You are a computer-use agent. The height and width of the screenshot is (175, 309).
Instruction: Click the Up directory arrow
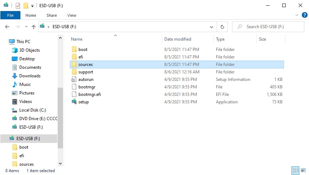34,27
